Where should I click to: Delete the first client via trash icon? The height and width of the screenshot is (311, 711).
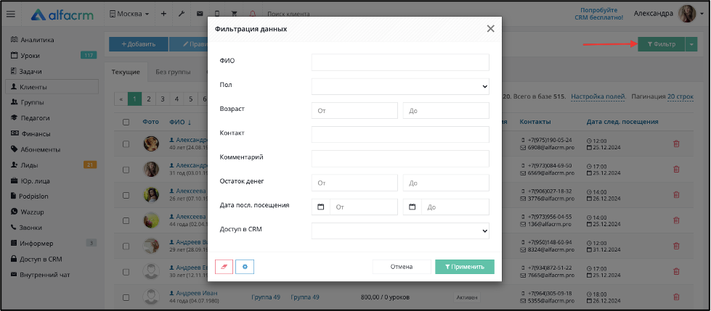tap(676, 144)
